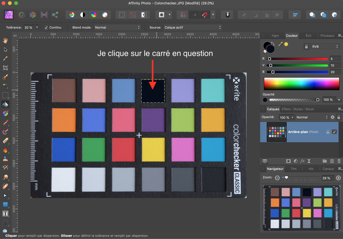Toggle visibility checkbox of Arrière-plan layer

click(334, 132)
